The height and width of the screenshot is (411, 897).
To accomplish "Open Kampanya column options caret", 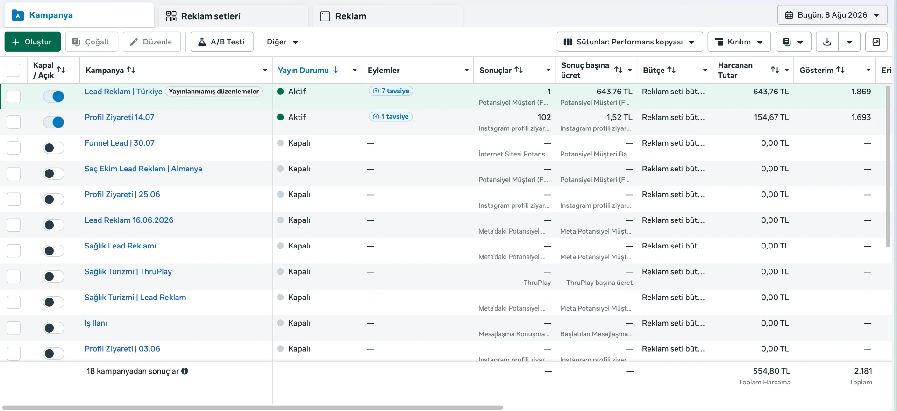I will coord(265,70).
